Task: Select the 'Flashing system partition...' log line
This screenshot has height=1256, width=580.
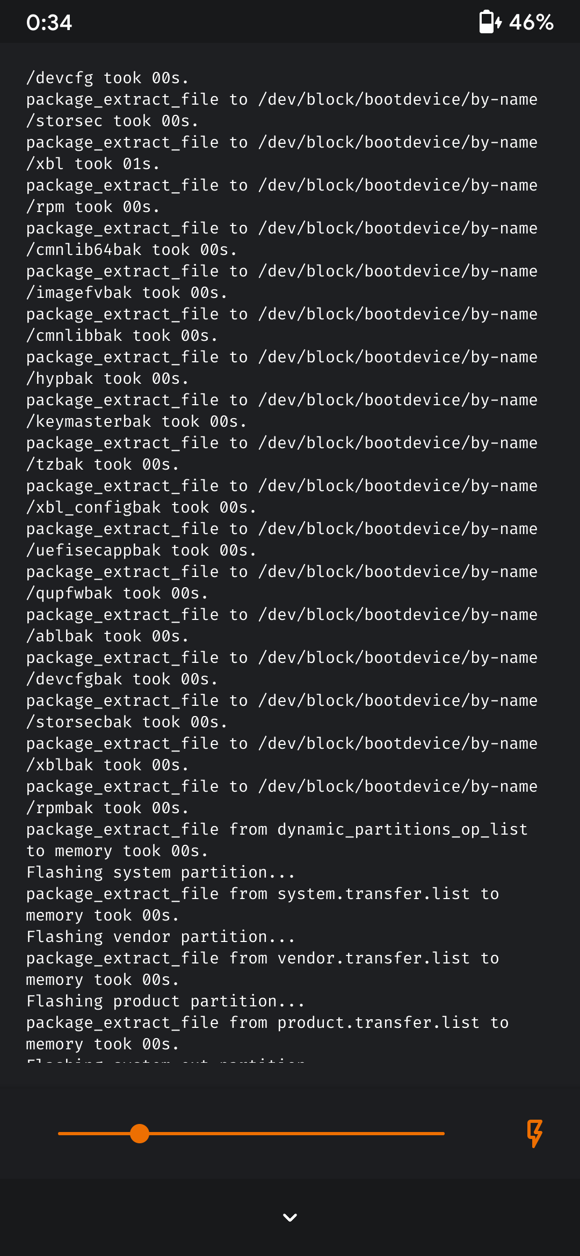Action: tap(161, 872)
